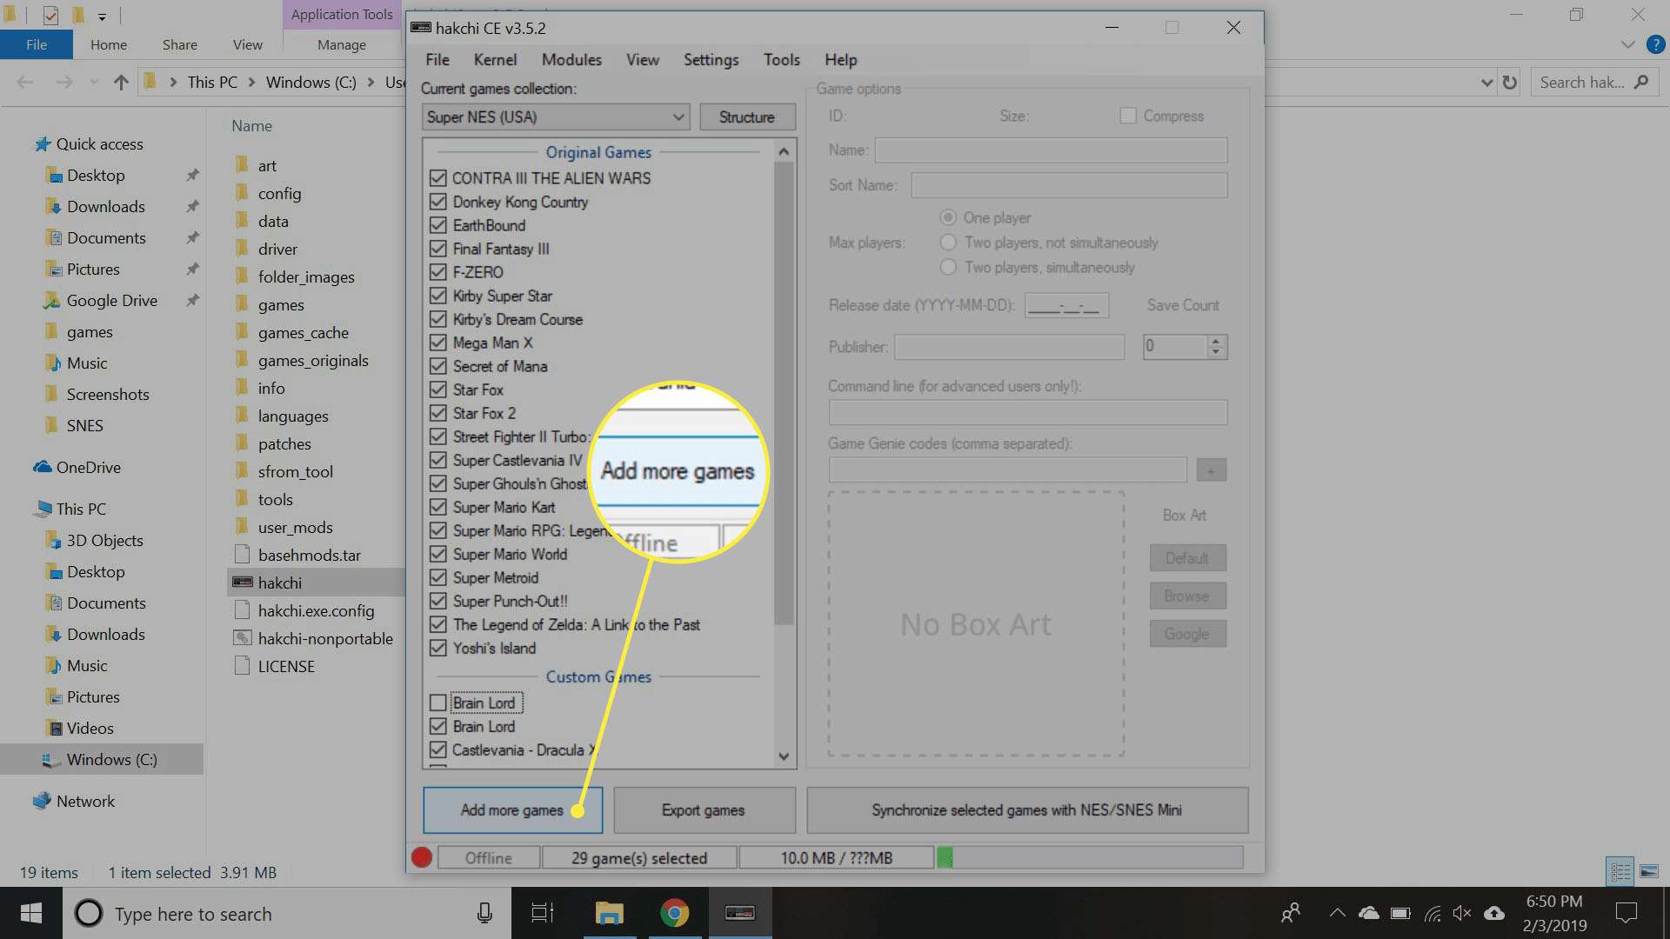Select One player radio button
The width and height of the screenshot is (1670, 939).
coord(947,218)
